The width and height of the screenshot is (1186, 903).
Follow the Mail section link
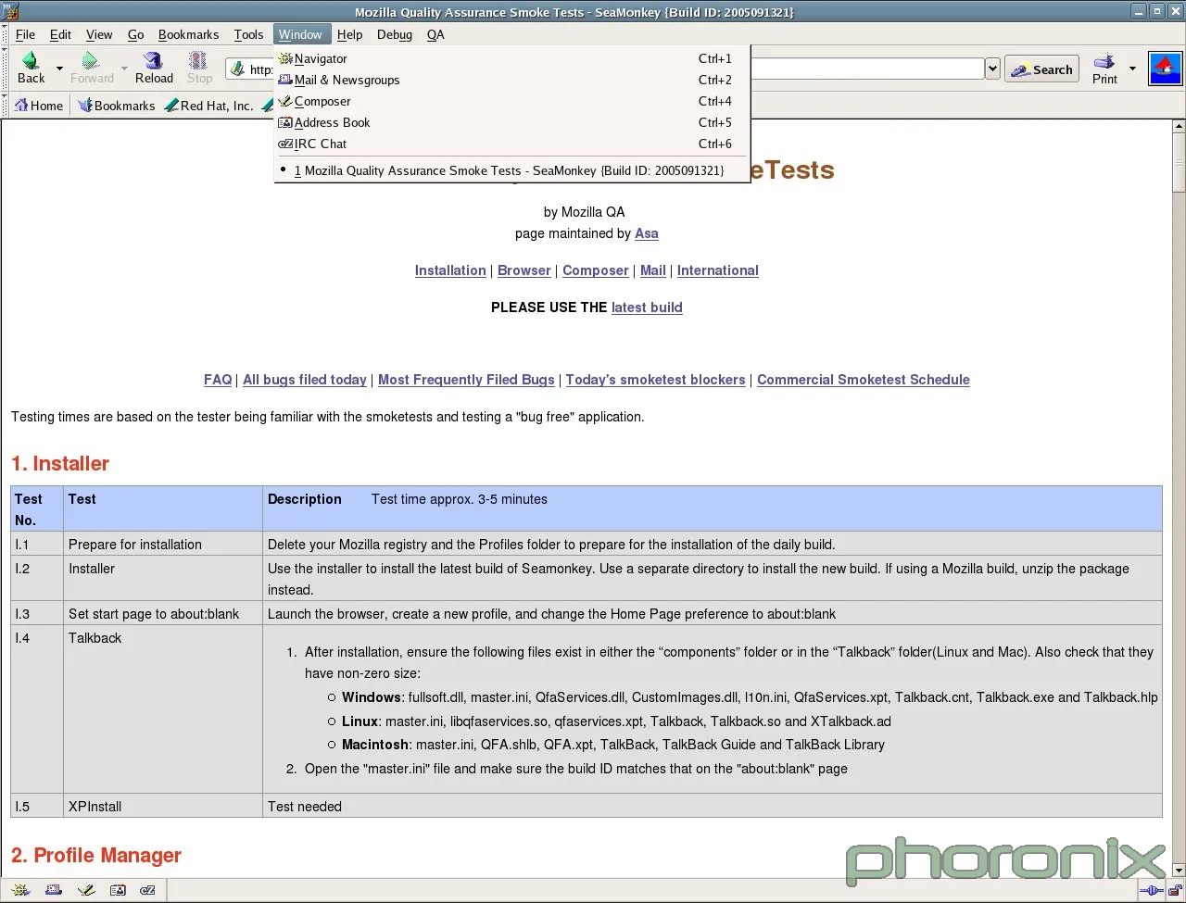point(653,270)
